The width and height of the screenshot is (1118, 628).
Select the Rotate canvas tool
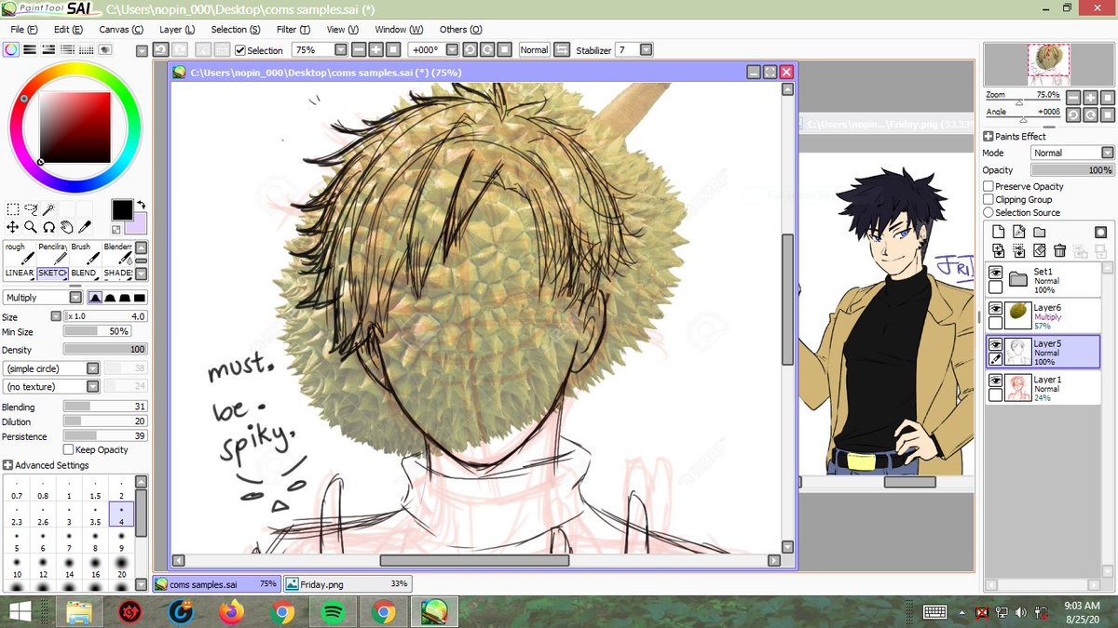point(48,227)
